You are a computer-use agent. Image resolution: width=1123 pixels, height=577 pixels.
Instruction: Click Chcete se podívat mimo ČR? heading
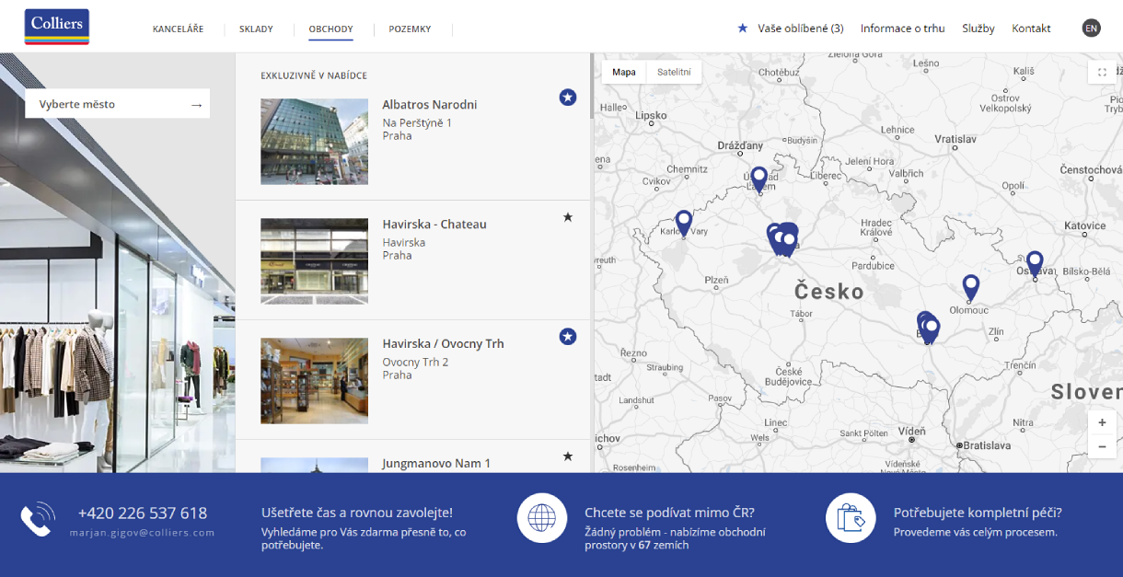[x=669, y=514]
